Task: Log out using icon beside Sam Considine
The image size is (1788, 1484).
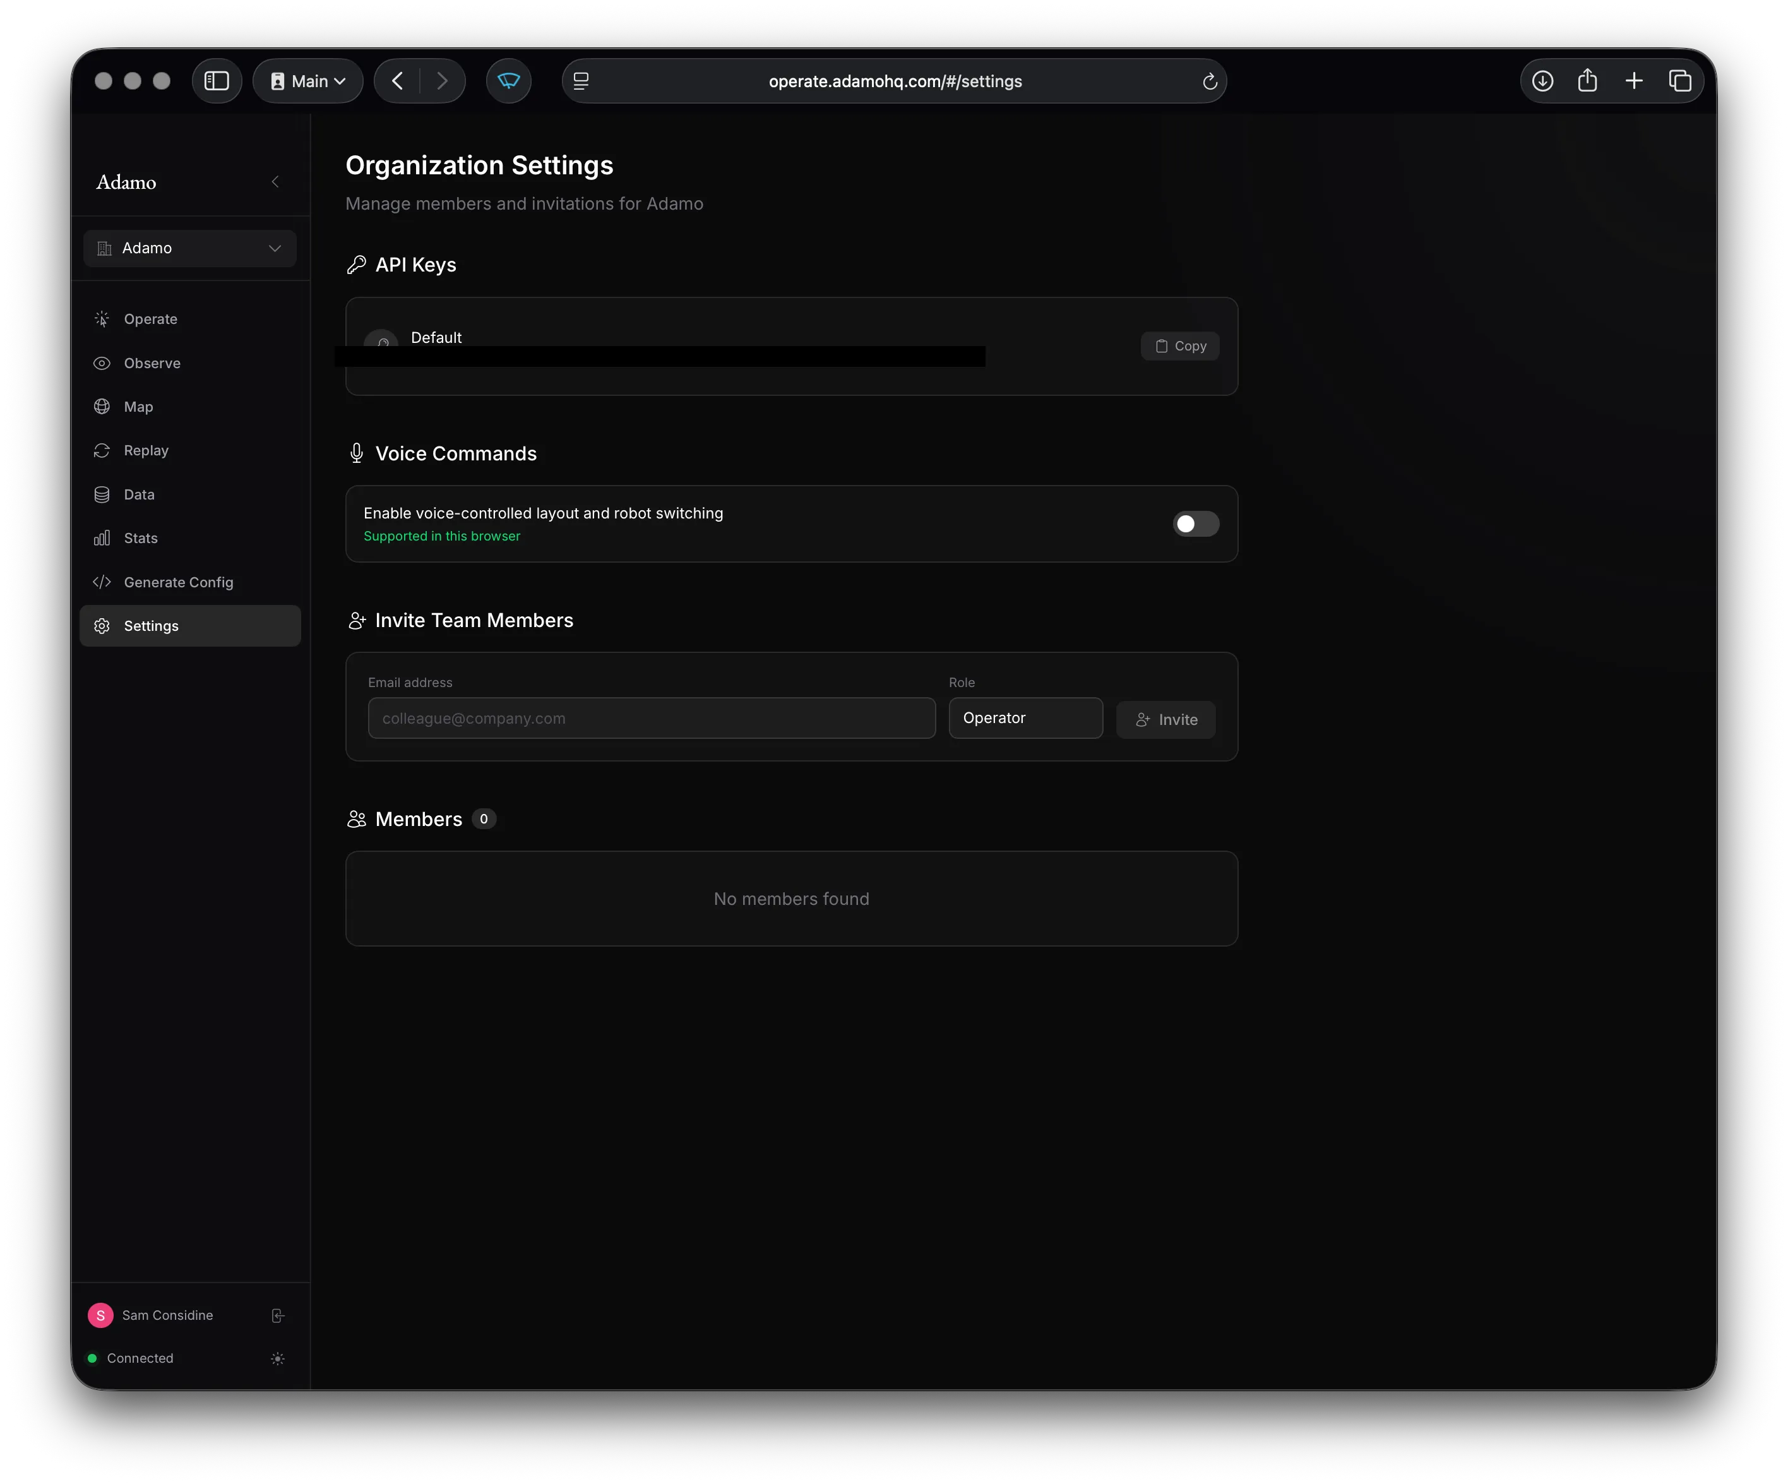Action: point(278,1315)
